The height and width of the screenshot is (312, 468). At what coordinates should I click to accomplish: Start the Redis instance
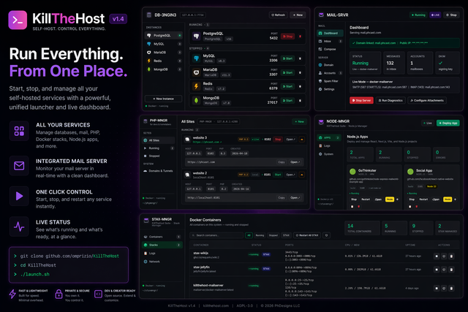coord(287,86)
